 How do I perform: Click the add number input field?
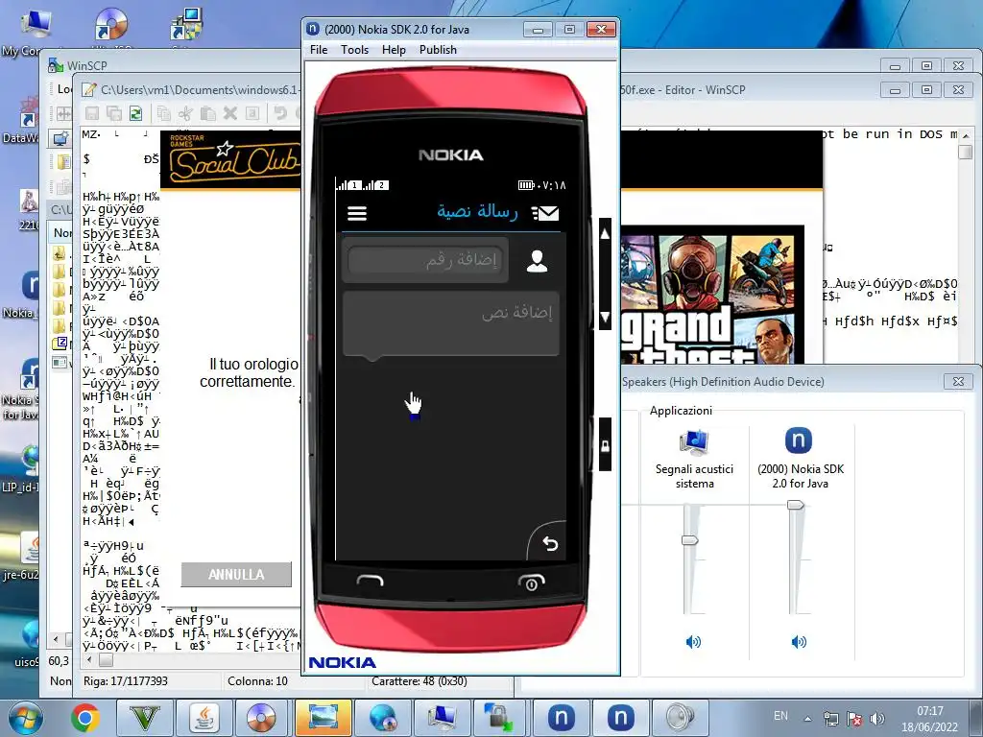(x=425, y=259)
